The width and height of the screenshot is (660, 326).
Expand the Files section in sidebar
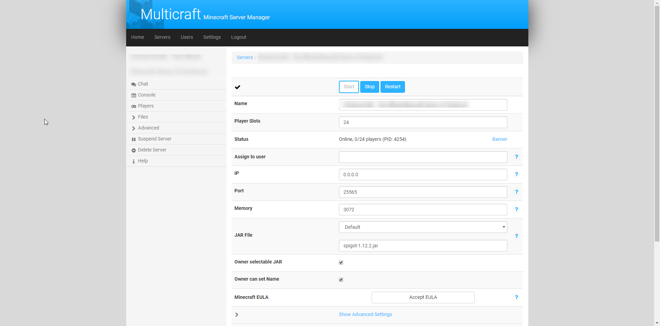134,117
